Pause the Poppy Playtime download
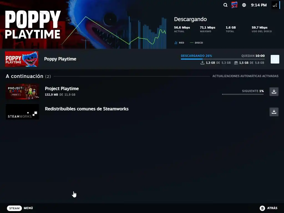The width and height of the screenshot is (284, 213). (275, 59)
